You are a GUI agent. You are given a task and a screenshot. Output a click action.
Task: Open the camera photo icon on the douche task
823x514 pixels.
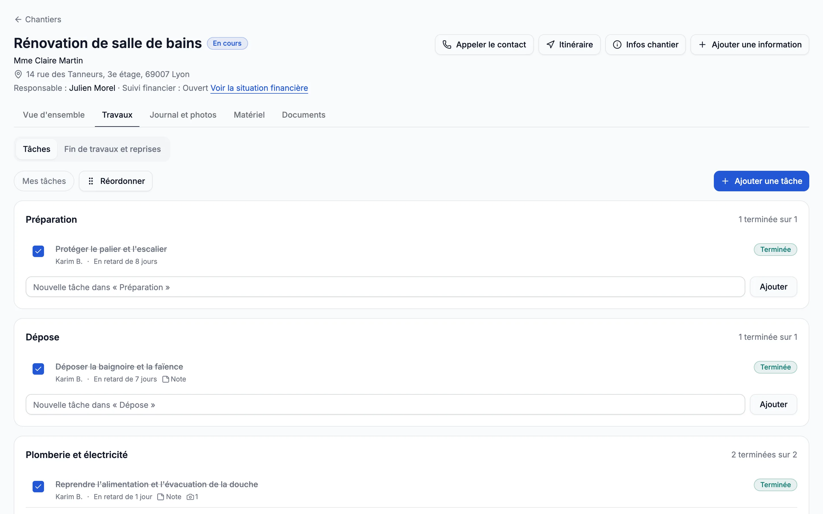coord(190,497)
